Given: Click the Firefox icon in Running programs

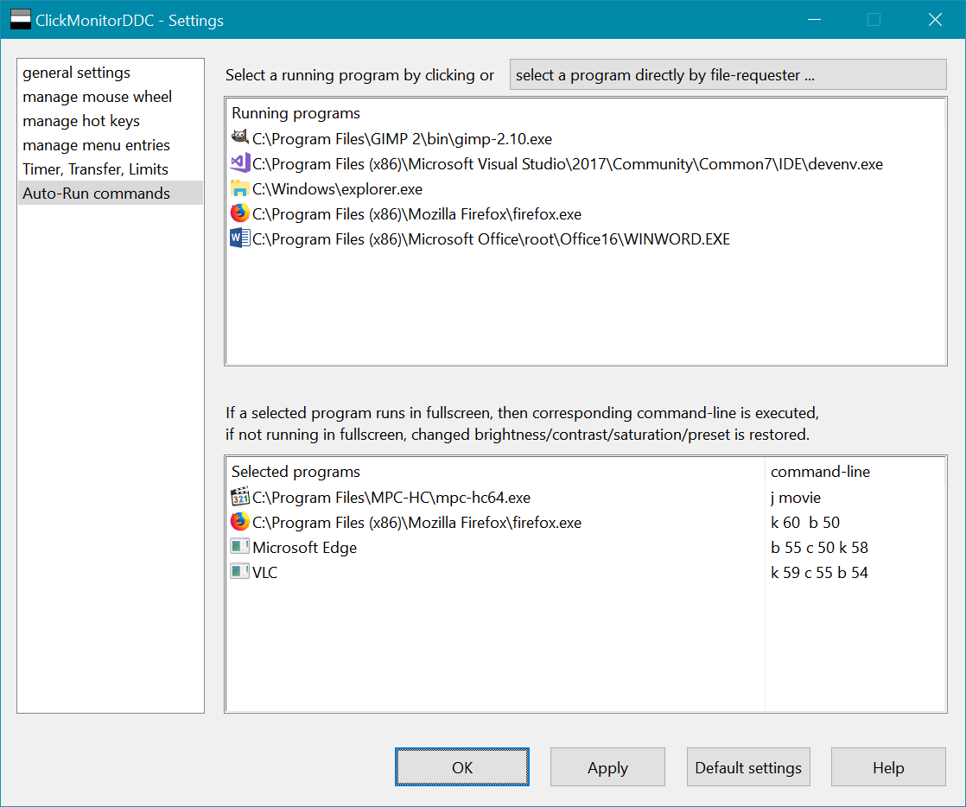Looking at the screenshot, I should [239, 213].
